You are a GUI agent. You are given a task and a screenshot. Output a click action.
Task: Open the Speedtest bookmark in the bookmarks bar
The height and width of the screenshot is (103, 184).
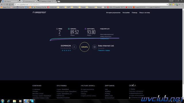[x=117, y=7]
